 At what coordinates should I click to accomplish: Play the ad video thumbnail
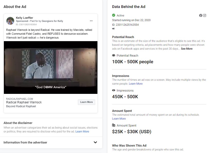51,67
